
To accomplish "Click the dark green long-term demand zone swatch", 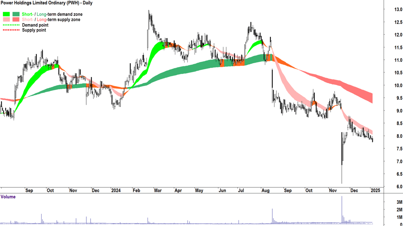I will click(16, 14).
